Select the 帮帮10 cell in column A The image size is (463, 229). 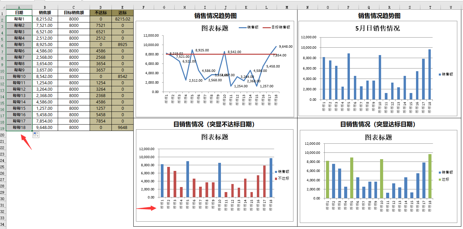19,77
